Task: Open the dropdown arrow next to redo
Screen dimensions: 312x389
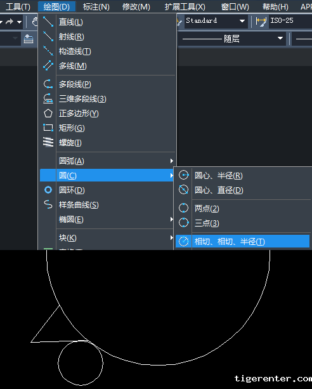Action: click(20, 22)
